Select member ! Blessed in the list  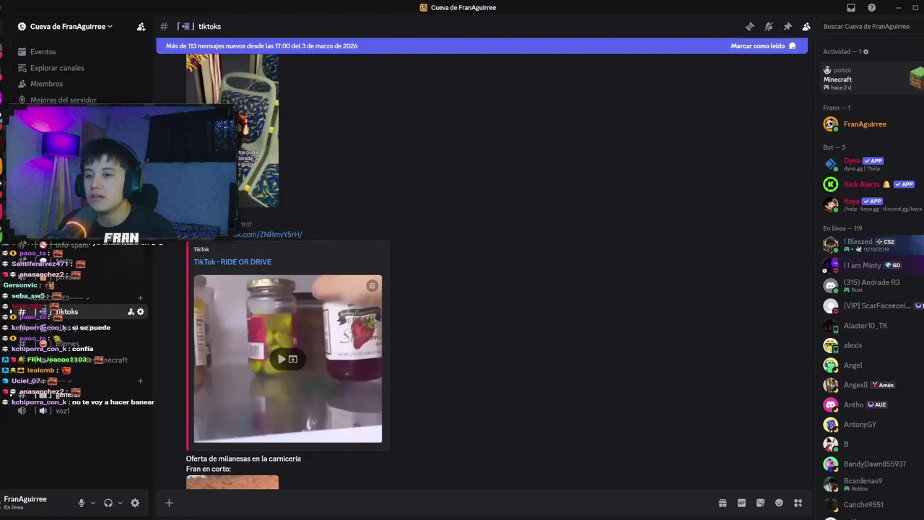coord(871,245)
